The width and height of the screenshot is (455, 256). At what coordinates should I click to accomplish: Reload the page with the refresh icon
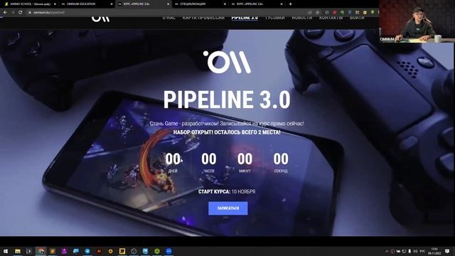point(21,13)
